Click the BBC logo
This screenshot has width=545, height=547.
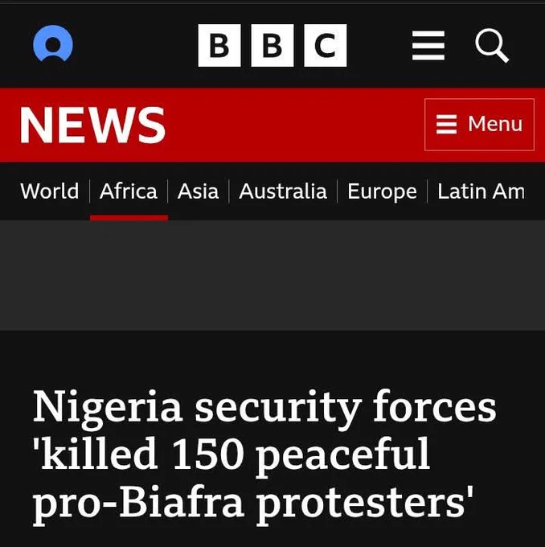pyautogui.click(x=272, y=45)
